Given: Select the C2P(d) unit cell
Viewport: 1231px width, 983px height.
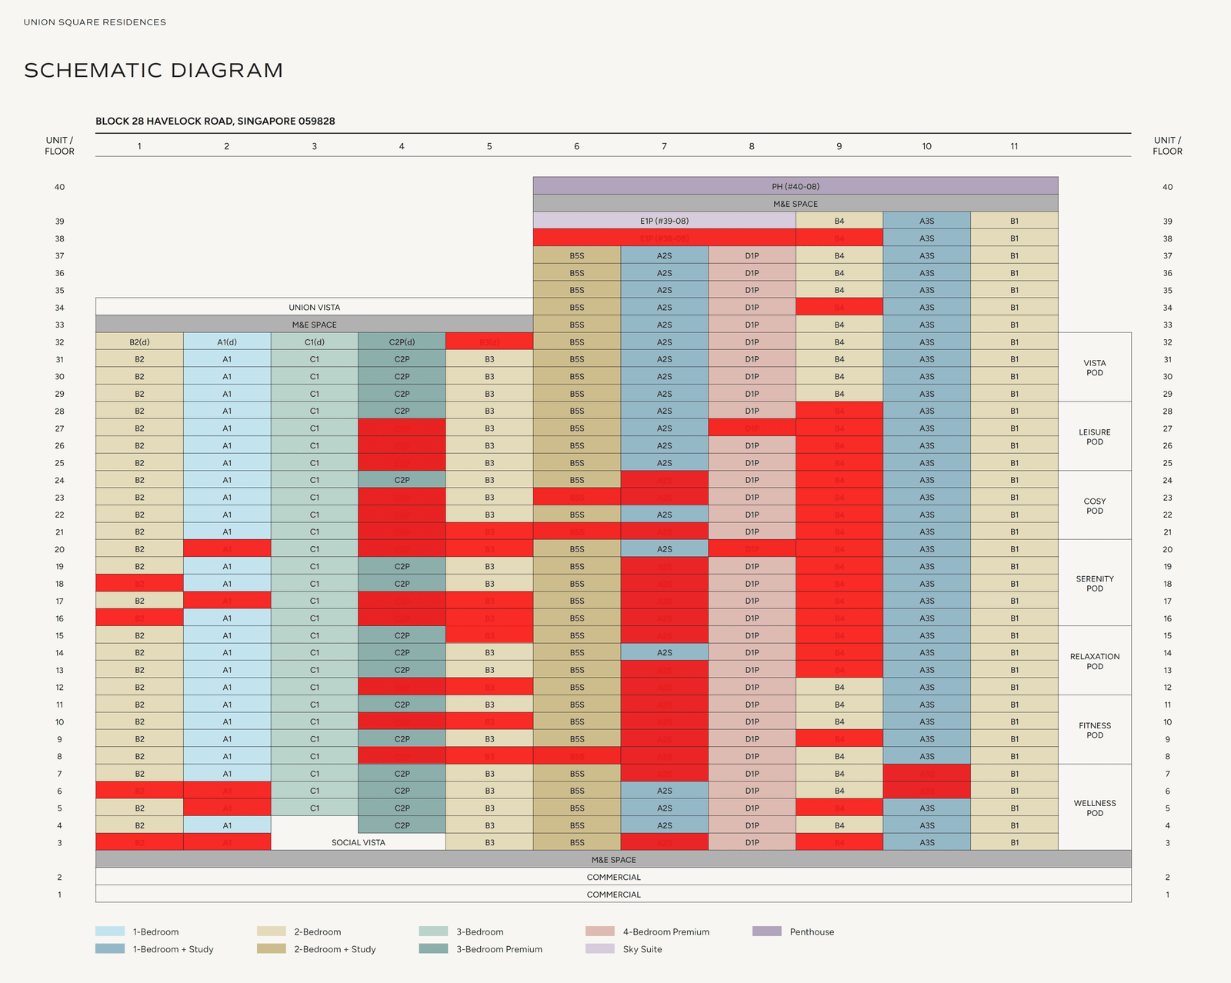Looking at the screenshot, I should 402,342.
